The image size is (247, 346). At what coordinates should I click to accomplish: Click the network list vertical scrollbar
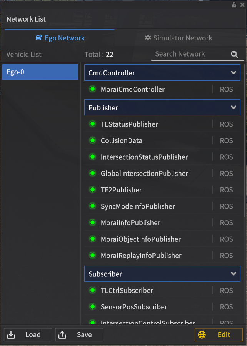pos(245,139)
